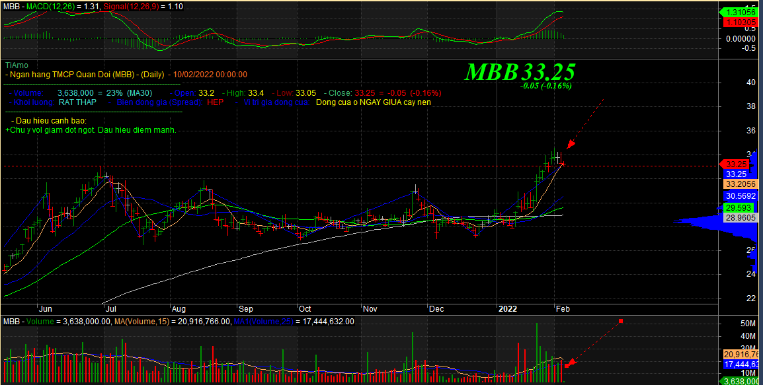The image size is (763, 385).
Task: Click the Feb label on the time axis
Action: click(x=563, y=308)
